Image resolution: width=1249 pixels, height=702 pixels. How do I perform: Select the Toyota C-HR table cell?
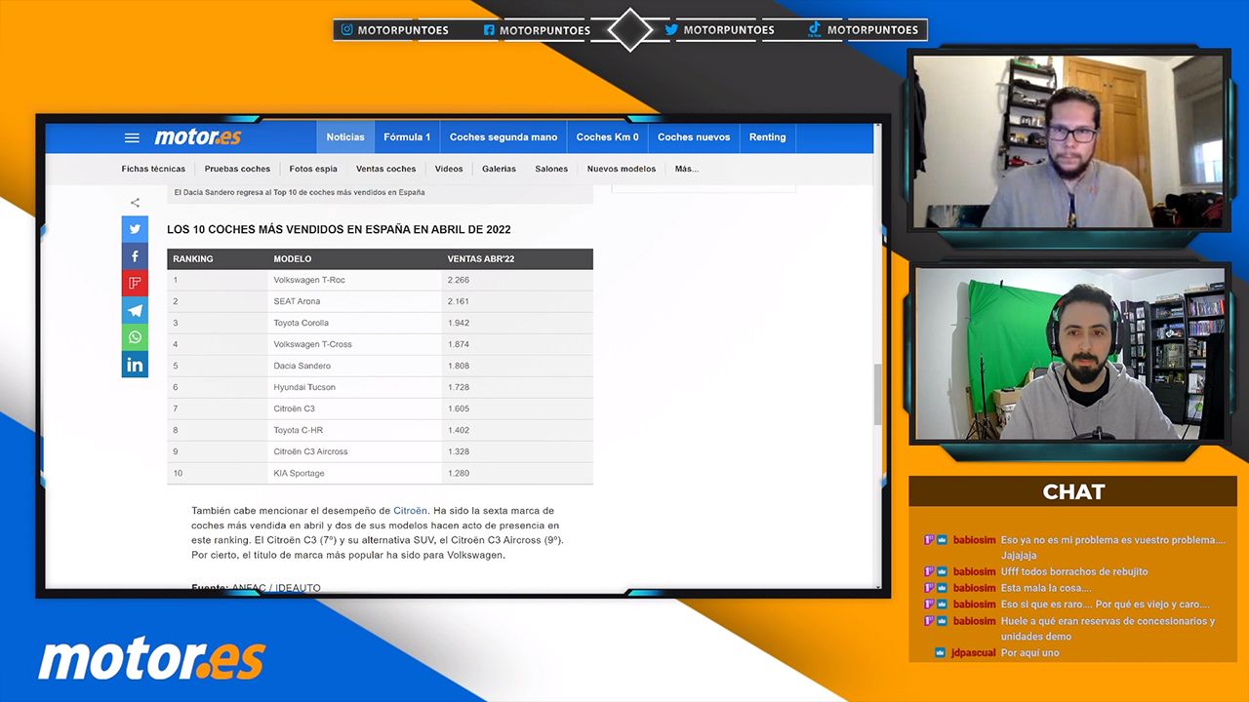pyautogui.click(x=354, y=430)
